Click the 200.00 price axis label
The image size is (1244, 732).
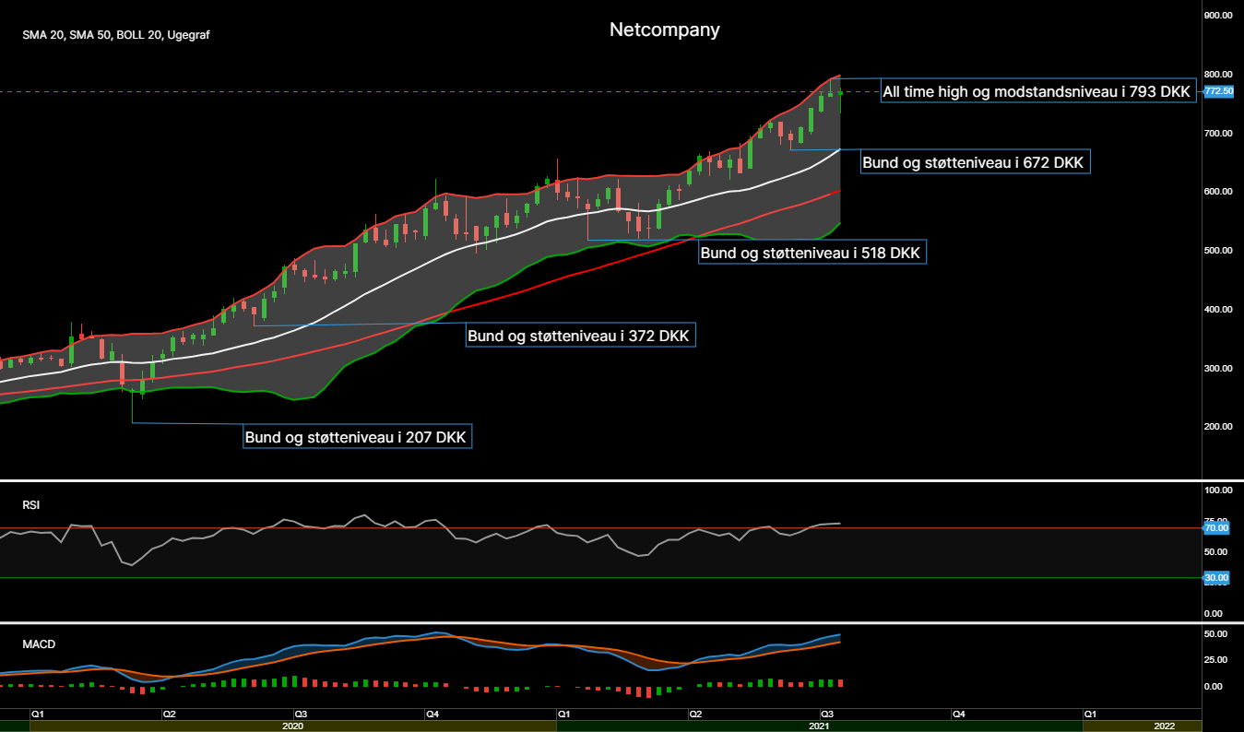(1219, 427)
